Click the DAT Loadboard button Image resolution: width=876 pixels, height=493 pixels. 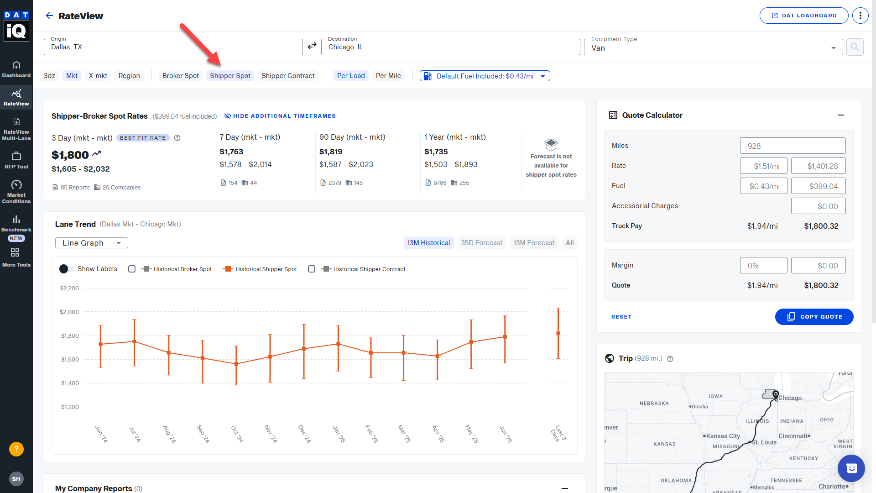click(x=804, y=16)
